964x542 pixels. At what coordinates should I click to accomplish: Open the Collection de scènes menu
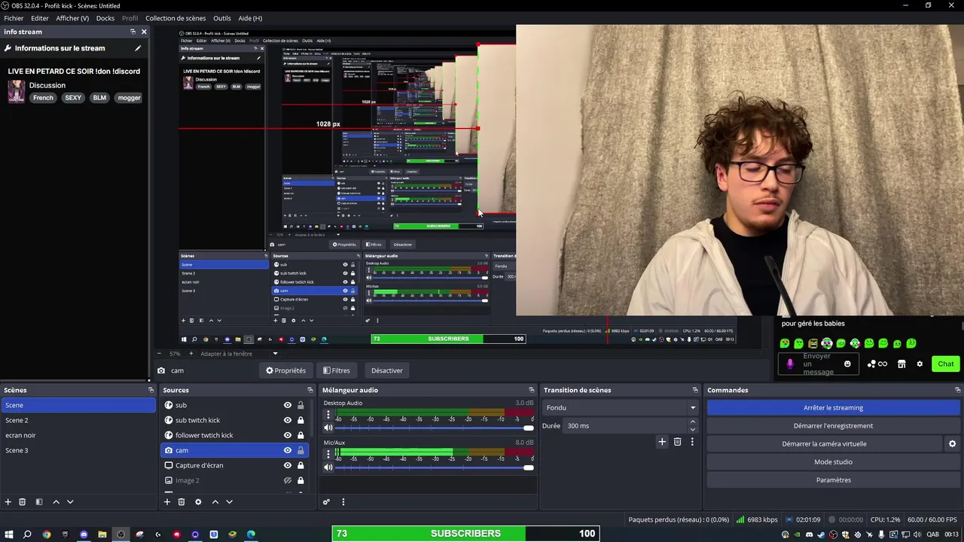click(175, 18)
